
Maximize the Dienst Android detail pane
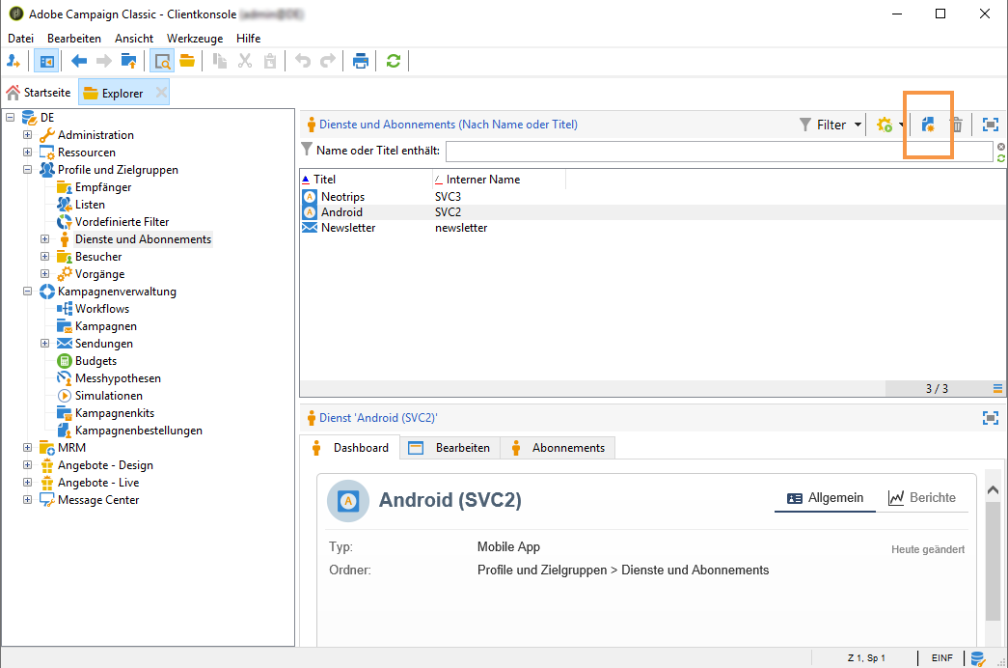(x=991, y=418)
